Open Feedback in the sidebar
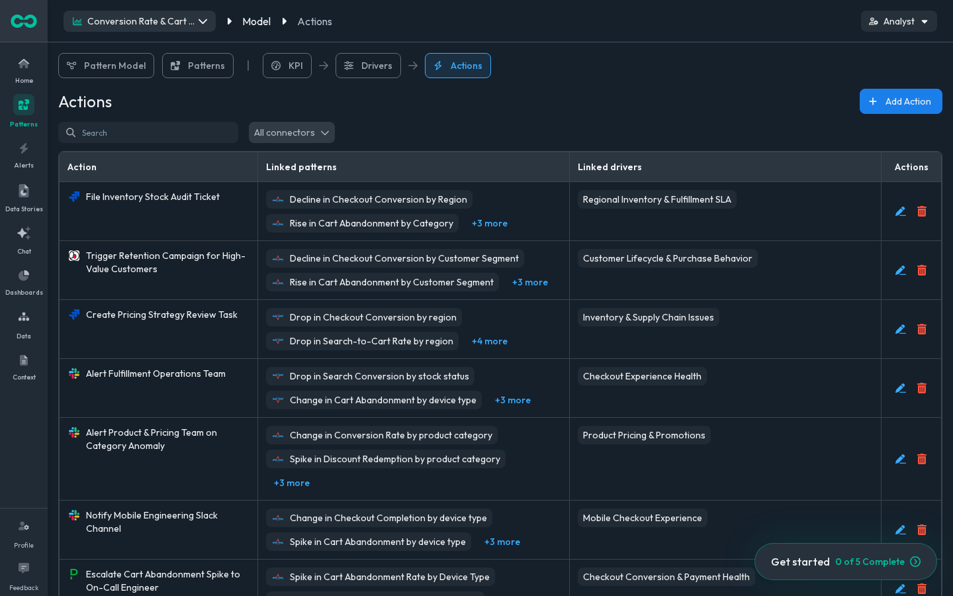 (x=24, y=576)
